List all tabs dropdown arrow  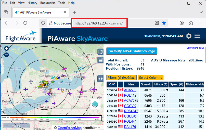(x=201, y=12)
